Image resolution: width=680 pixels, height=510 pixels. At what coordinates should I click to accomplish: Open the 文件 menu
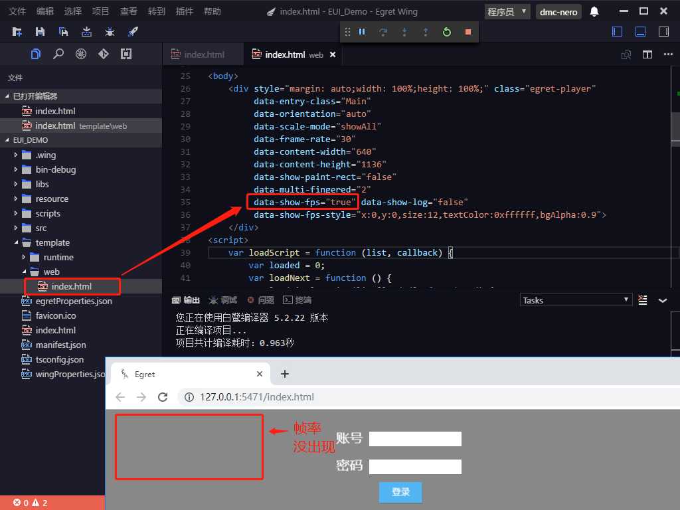tap(17, 11)
